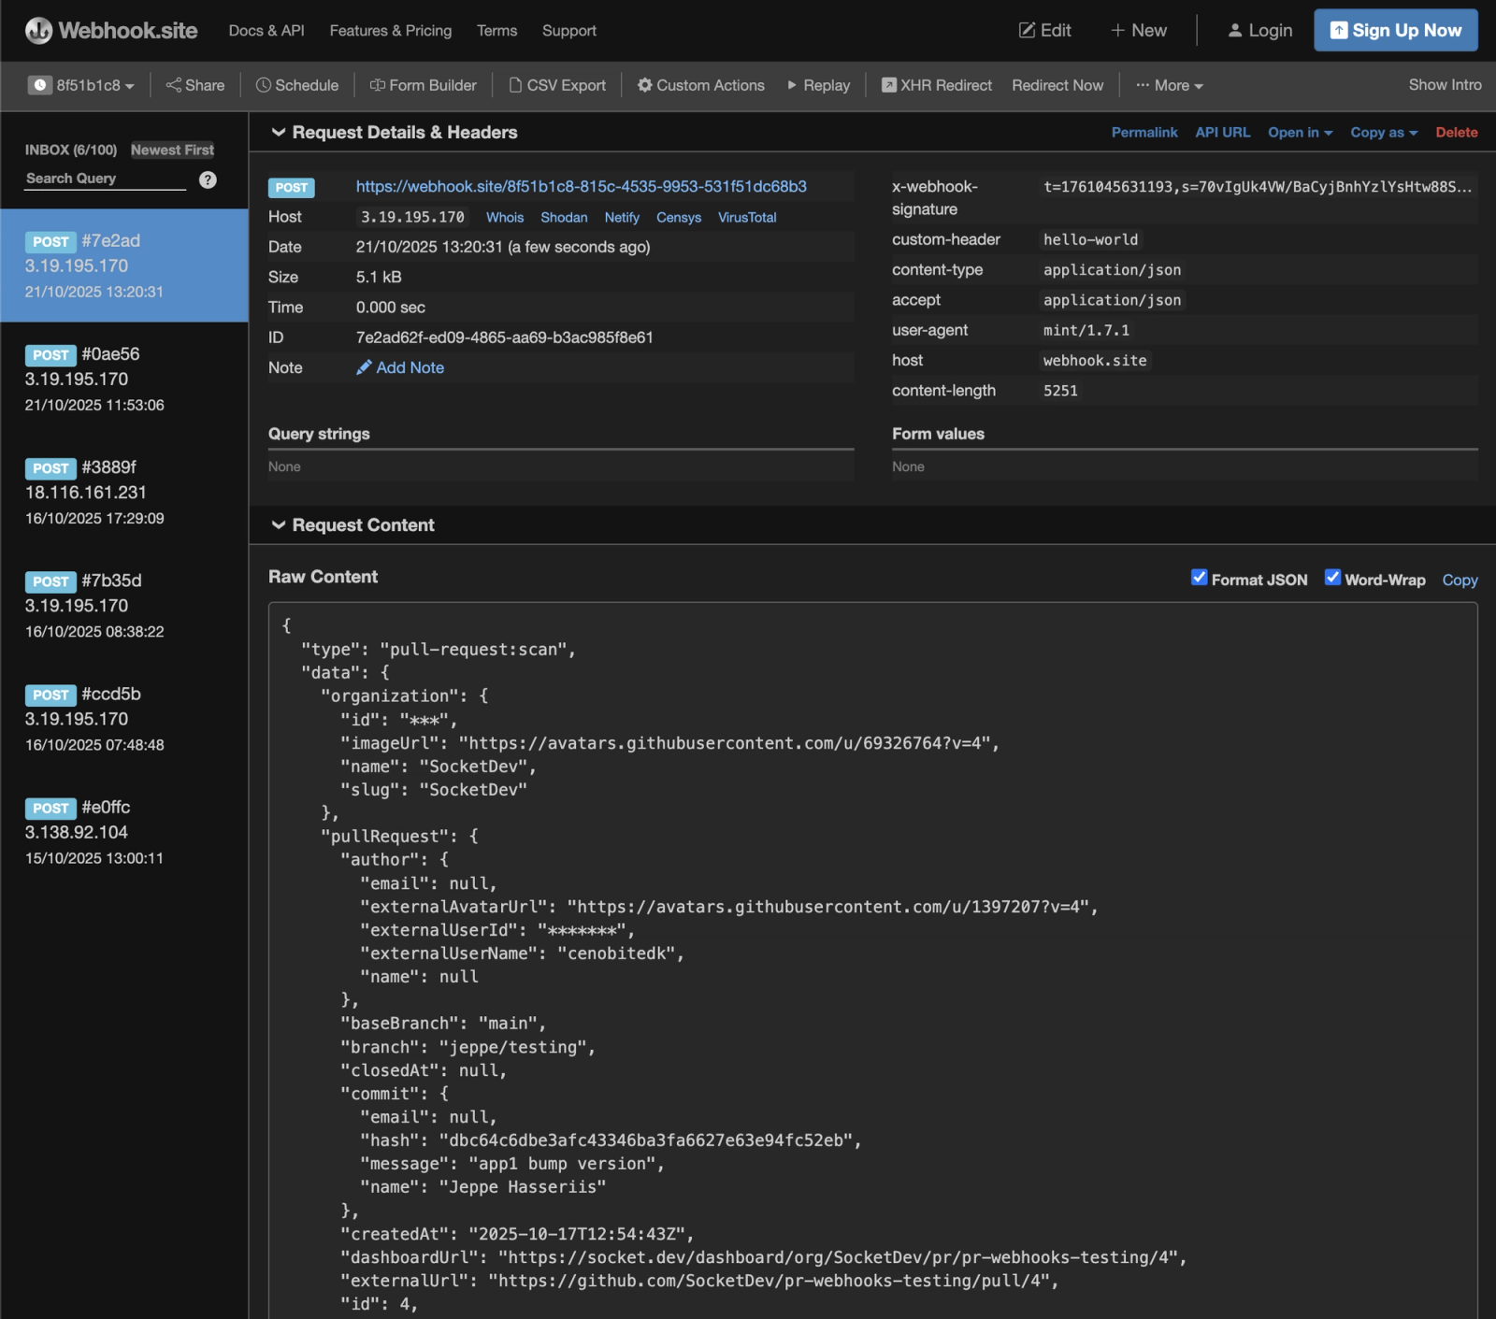Expand the Copy as dropdown
The height and width of the screenshot is (1319, 1496).
pos(1383,133)
